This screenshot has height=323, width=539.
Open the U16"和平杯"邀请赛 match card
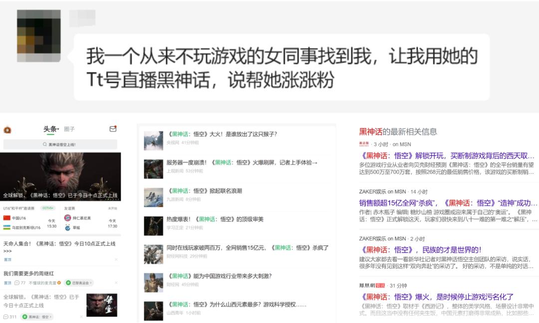coord(30,218)
